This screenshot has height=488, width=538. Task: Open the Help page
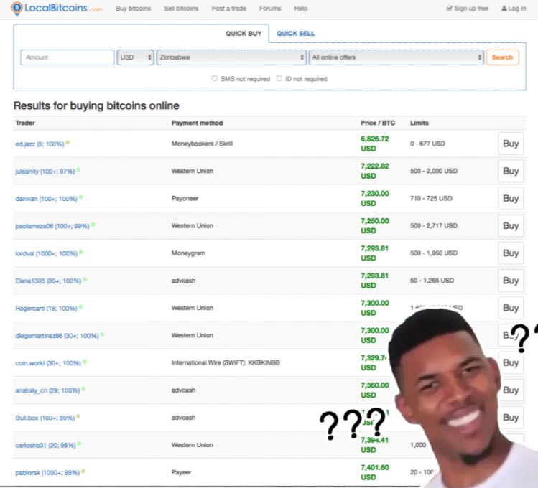click(x=300, y=9)
